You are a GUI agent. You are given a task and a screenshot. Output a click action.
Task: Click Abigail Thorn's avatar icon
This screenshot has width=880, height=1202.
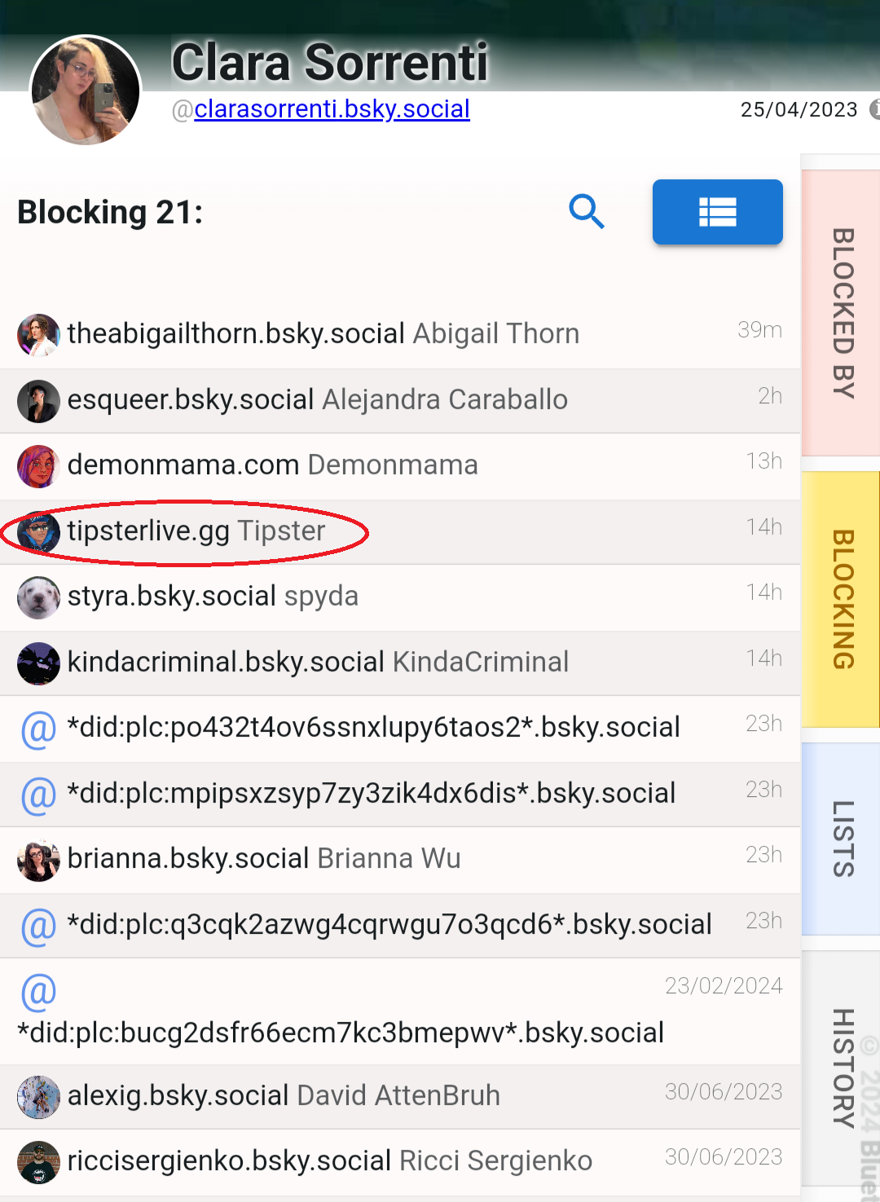38,335
